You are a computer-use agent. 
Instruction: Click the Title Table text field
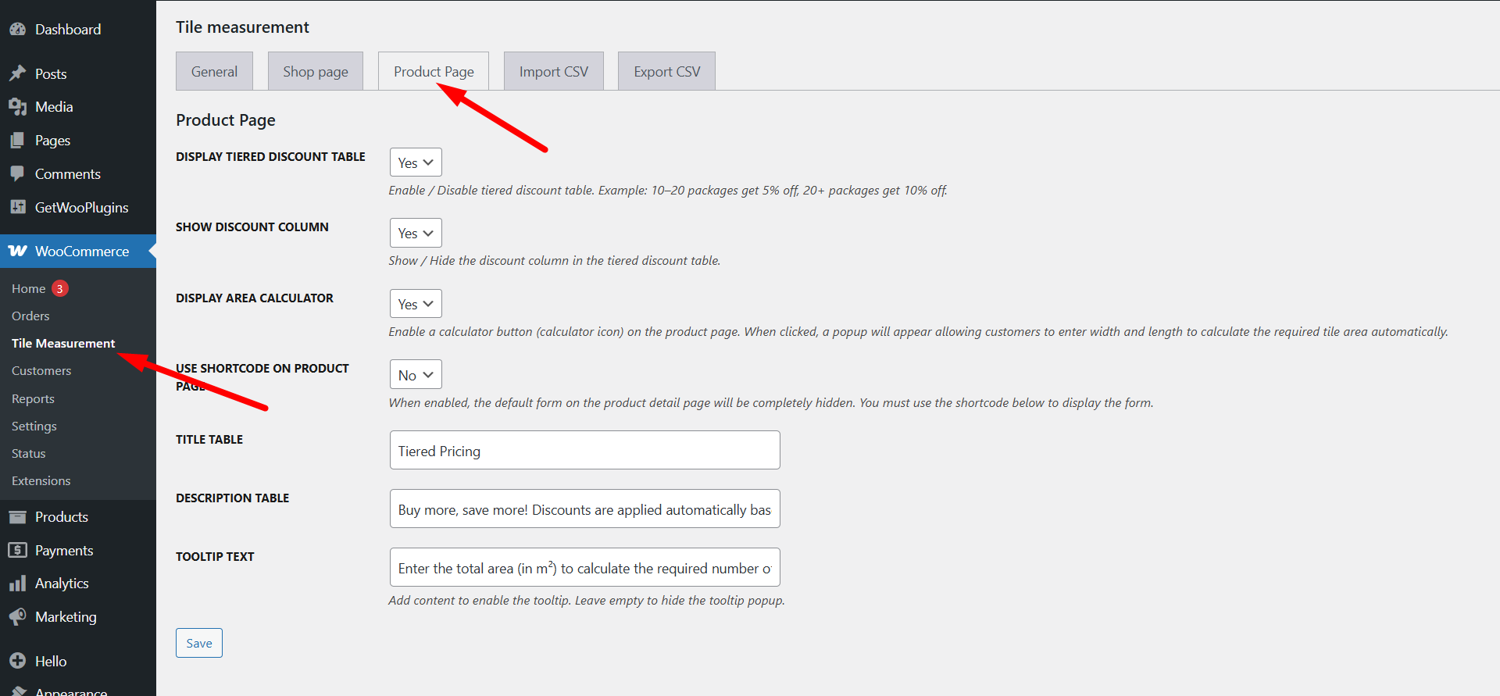tap(584, 451)
